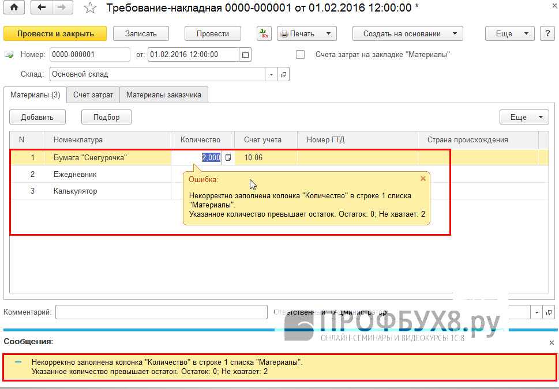Image resolution: width=559 pixels, height=389 pixels.
Task: Click the Количество column header
Action: tap(202, 140)
